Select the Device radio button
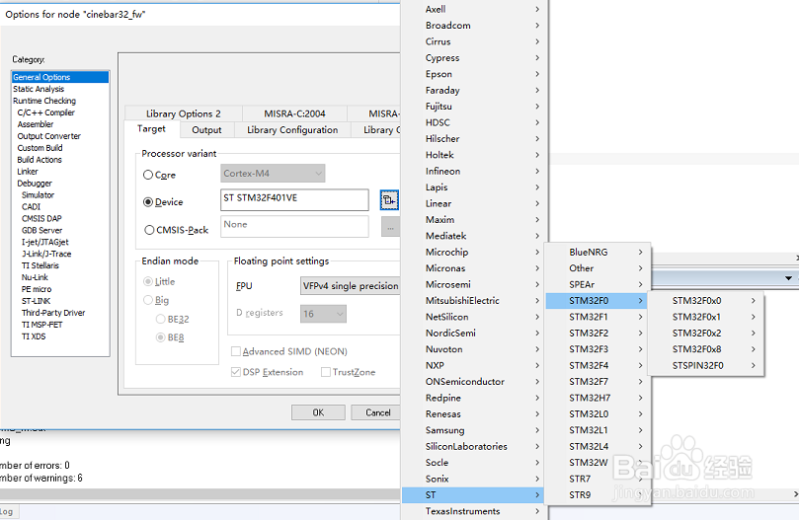 point(148,202)
